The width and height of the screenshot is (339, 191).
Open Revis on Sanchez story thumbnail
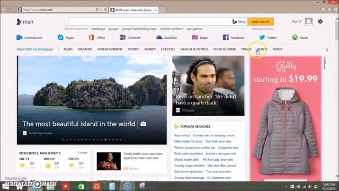tap(208, 86)
